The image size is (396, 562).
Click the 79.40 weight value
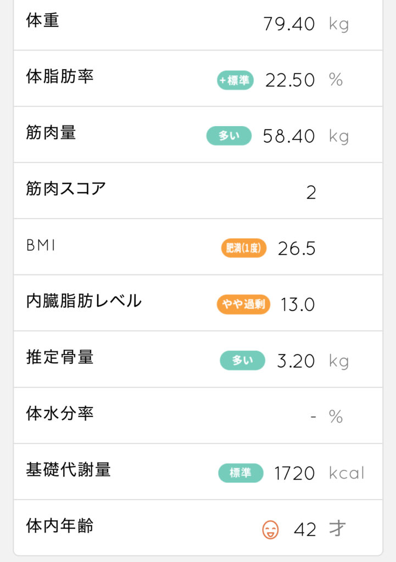click(289, 24)
